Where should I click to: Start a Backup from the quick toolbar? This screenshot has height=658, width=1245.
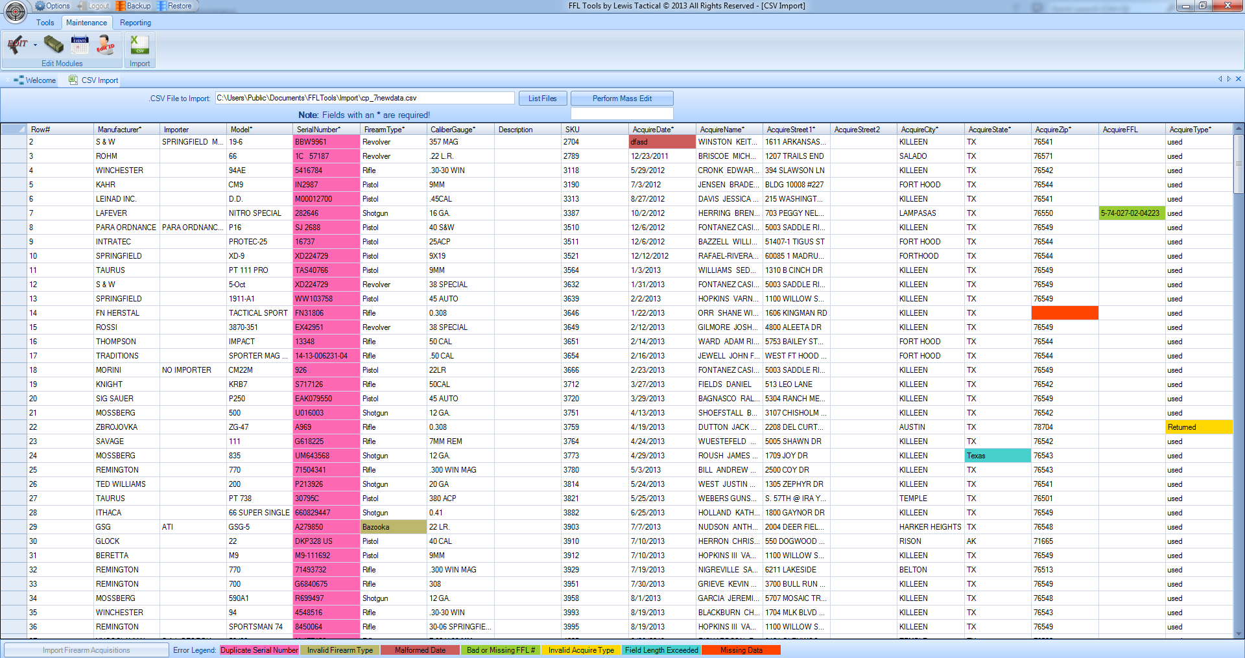coord(133,6)
